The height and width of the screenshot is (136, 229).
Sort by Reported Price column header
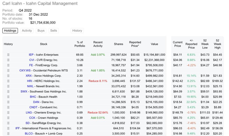[x=135, y=44]
